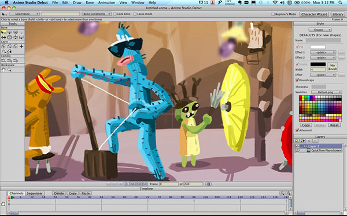Select the curved-path Layer tool
This screenshot has height=216, width=347.
click(3, 51)
